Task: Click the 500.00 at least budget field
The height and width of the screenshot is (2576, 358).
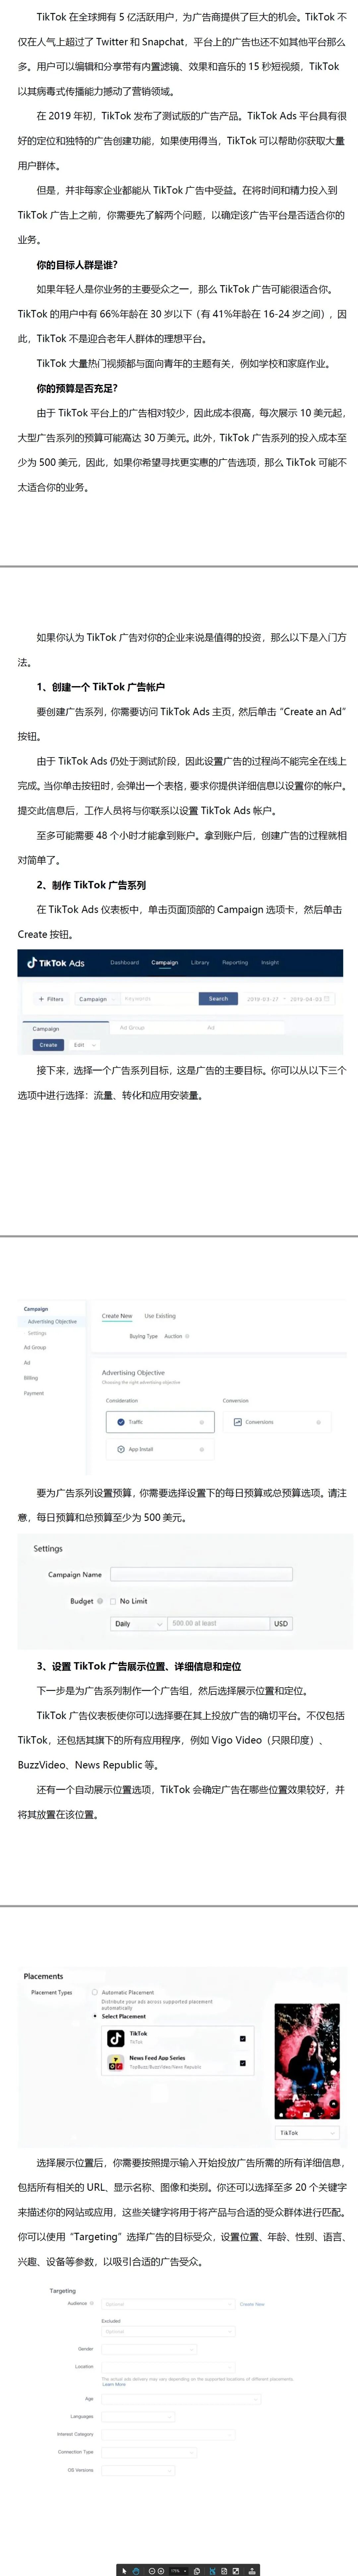Action: pos(219,1624)
